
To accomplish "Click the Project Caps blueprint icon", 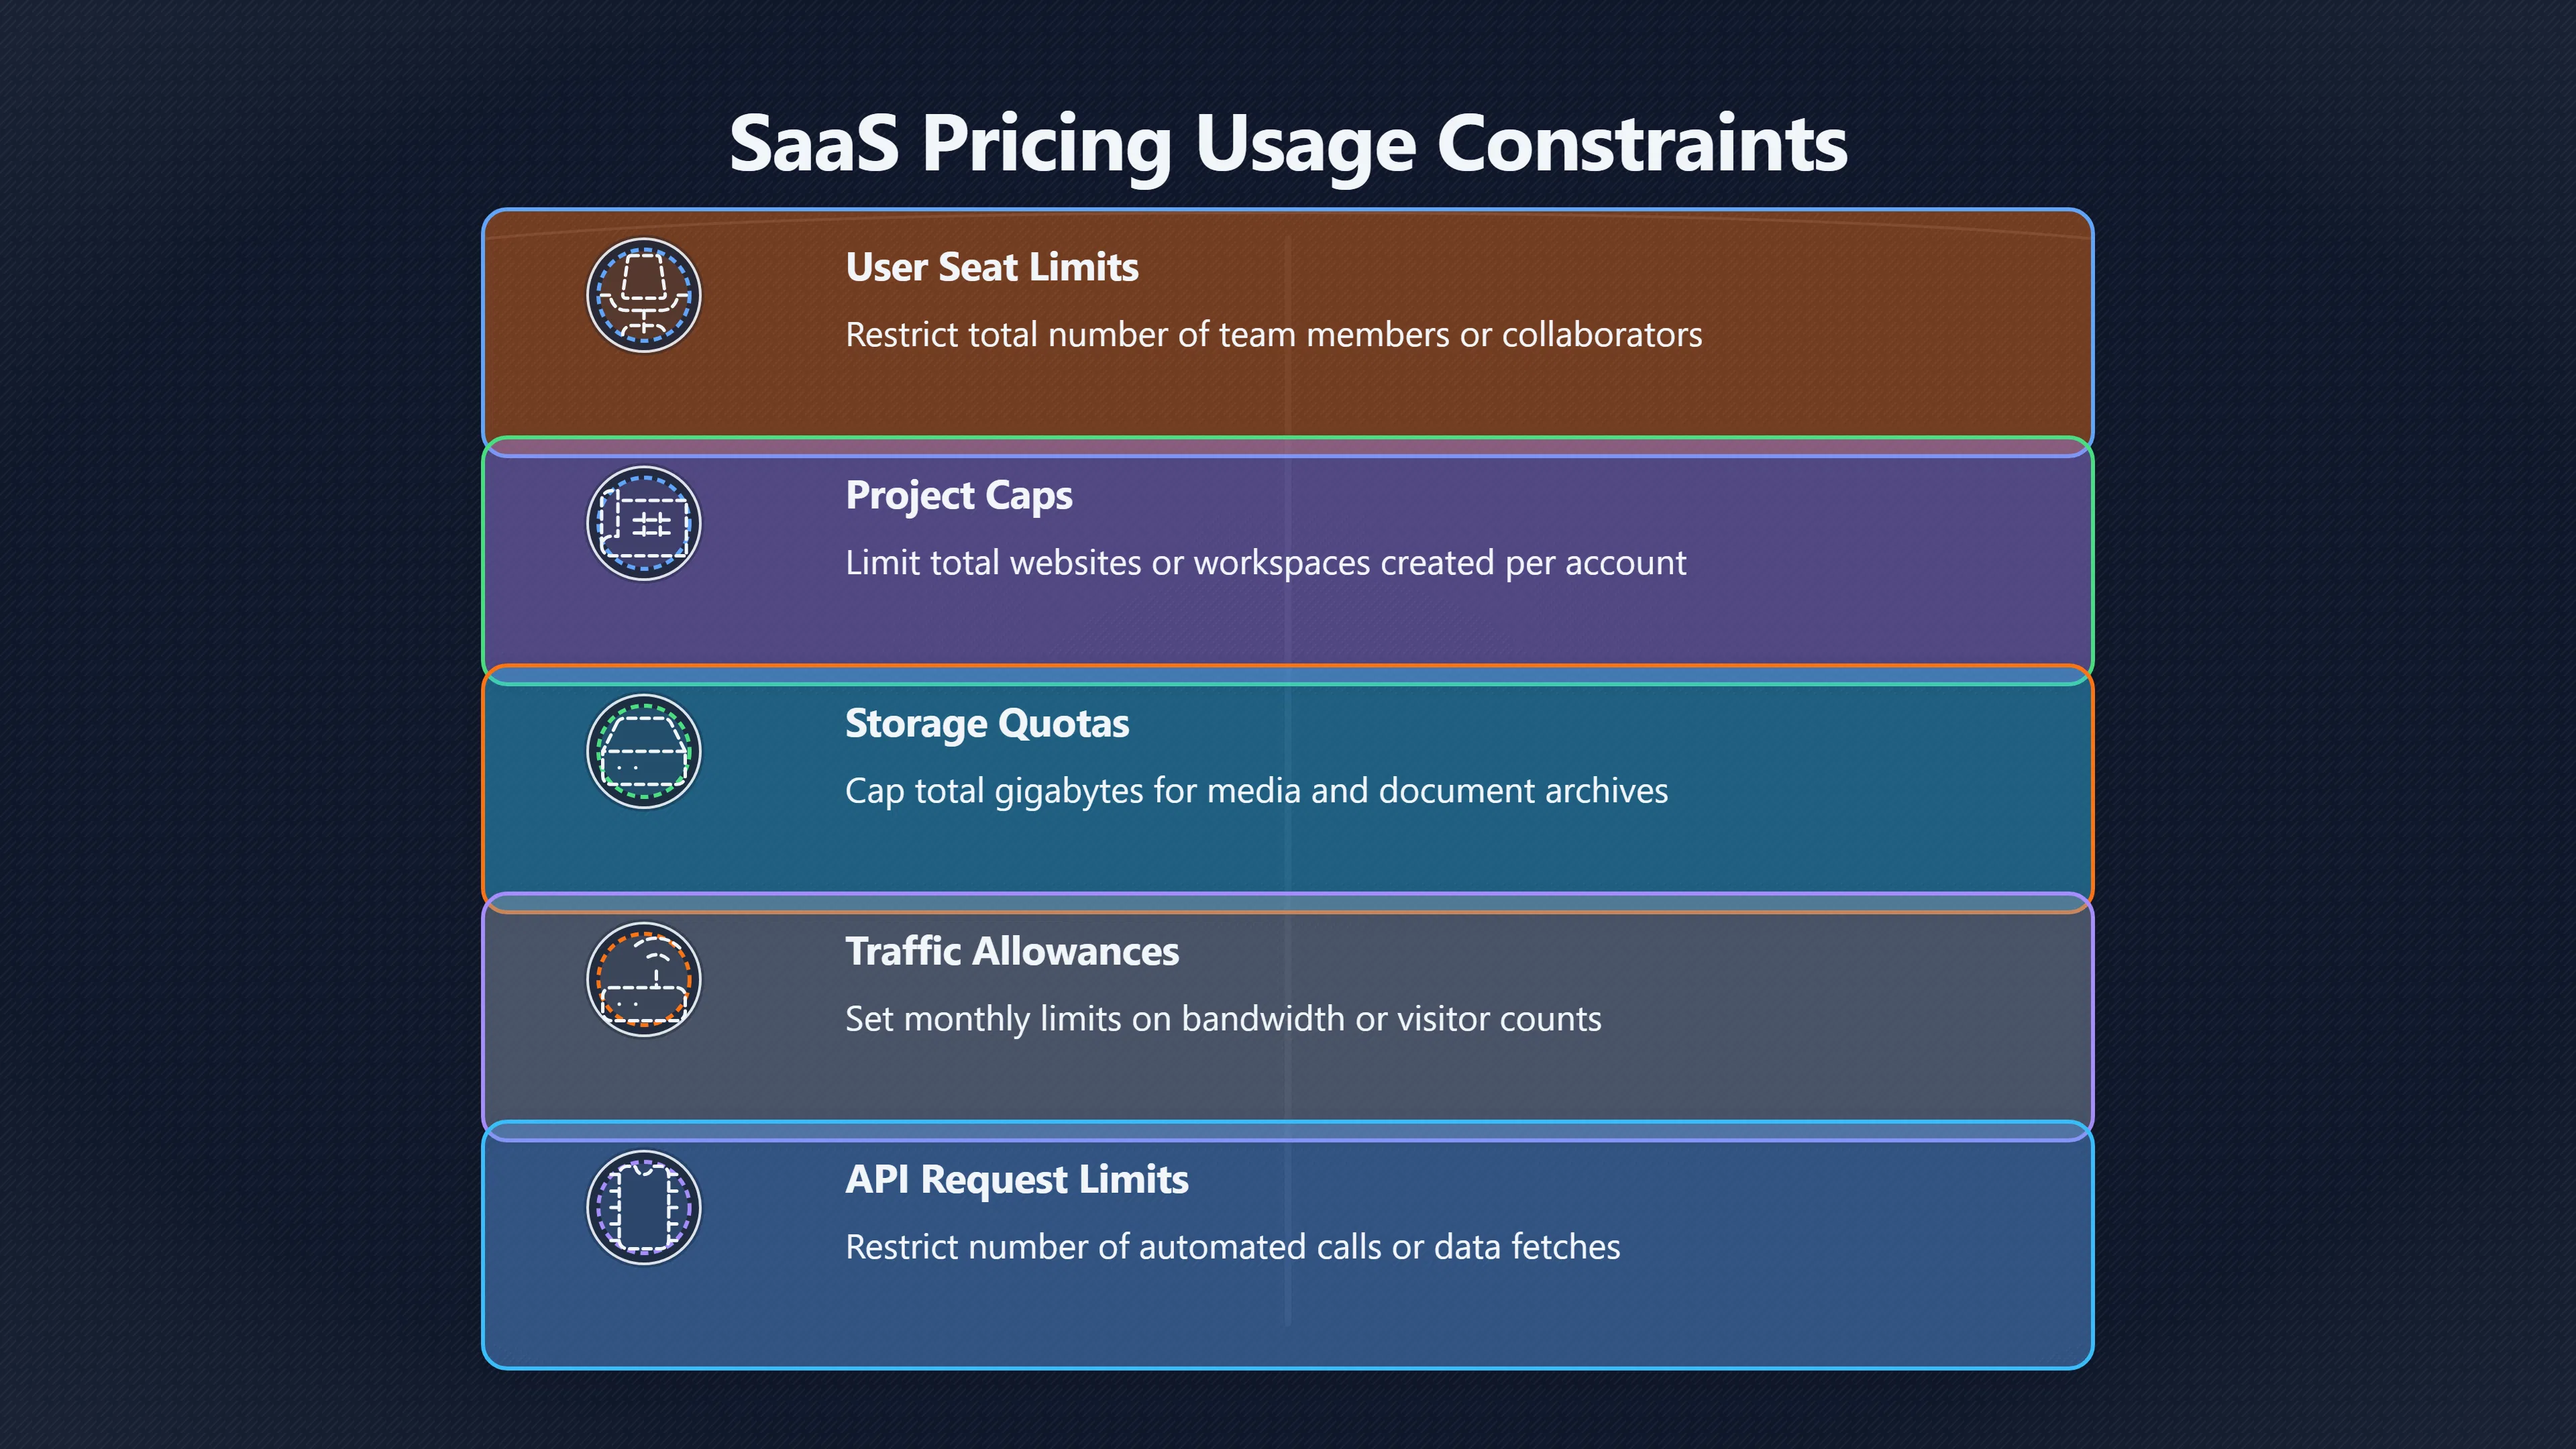I will click(643, 523).
